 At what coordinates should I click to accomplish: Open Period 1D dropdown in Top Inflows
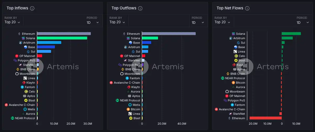pyautogui.click(x=93, y=22)
